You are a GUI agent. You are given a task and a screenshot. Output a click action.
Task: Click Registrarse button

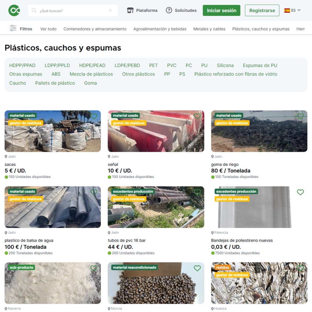(x=262, y=10)
